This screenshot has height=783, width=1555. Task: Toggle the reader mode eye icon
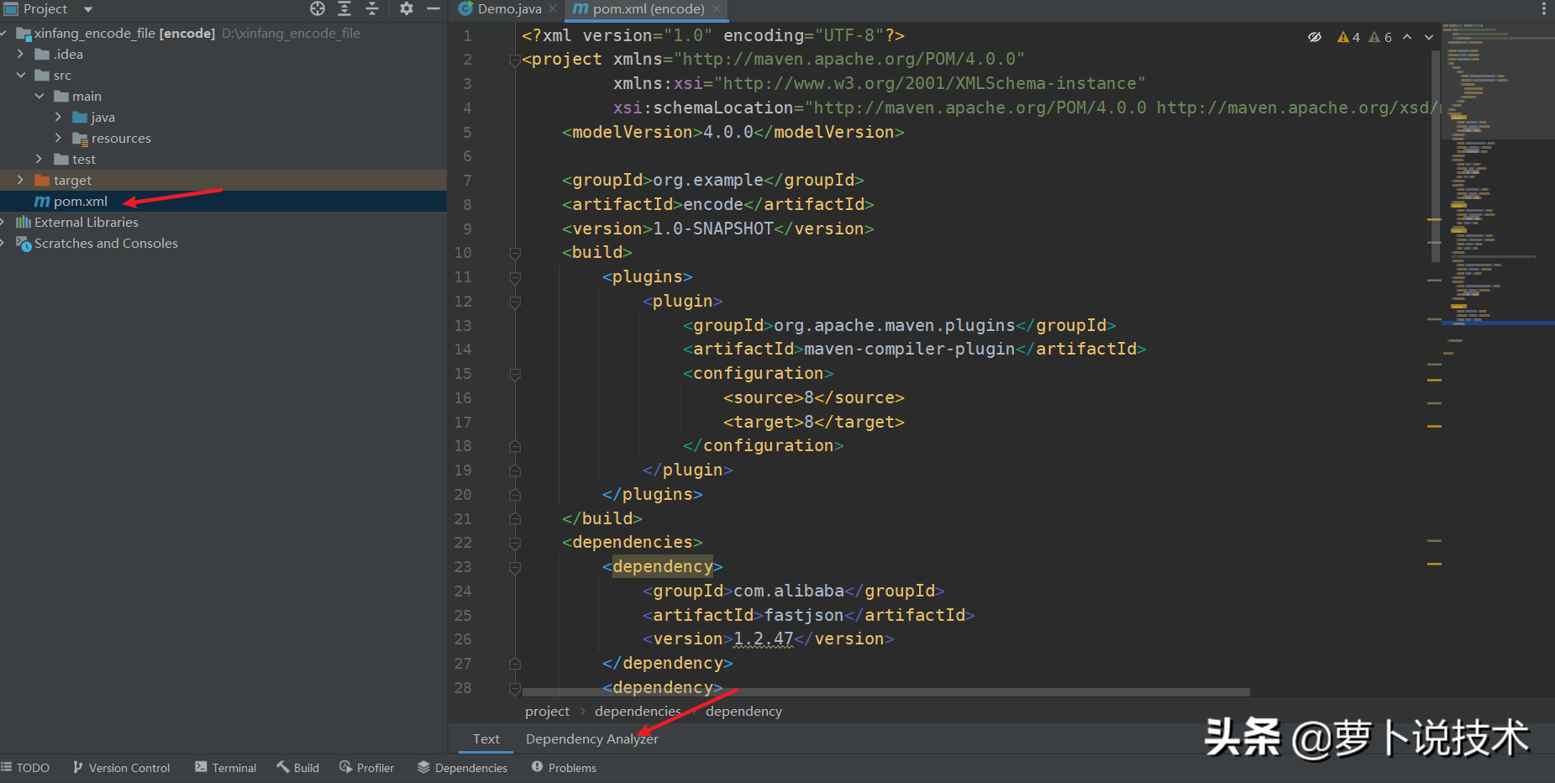coord(1315,37)
